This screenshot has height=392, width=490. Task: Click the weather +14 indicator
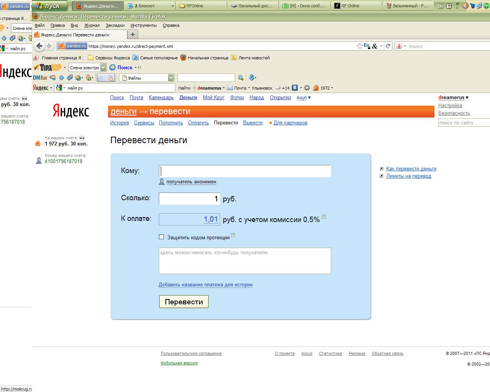point(283,88)
